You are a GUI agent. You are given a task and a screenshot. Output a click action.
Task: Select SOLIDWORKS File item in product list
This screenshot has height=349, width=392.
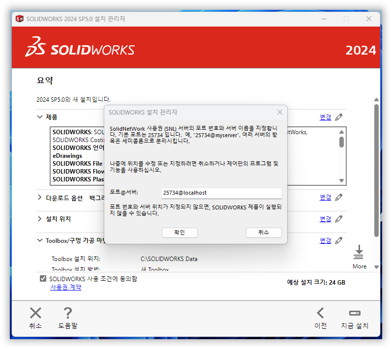[x=77, y=164]
